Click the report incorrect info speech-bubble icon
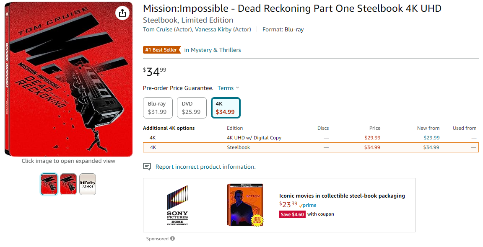 point(147,167)
